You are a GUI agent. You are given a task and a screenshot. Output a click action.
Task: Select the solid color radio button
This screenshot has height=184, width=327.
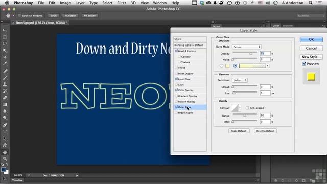221,66
